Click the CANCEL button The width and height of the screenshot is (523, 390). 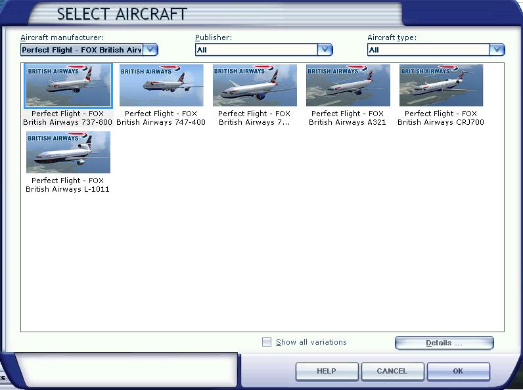point(392,371)
